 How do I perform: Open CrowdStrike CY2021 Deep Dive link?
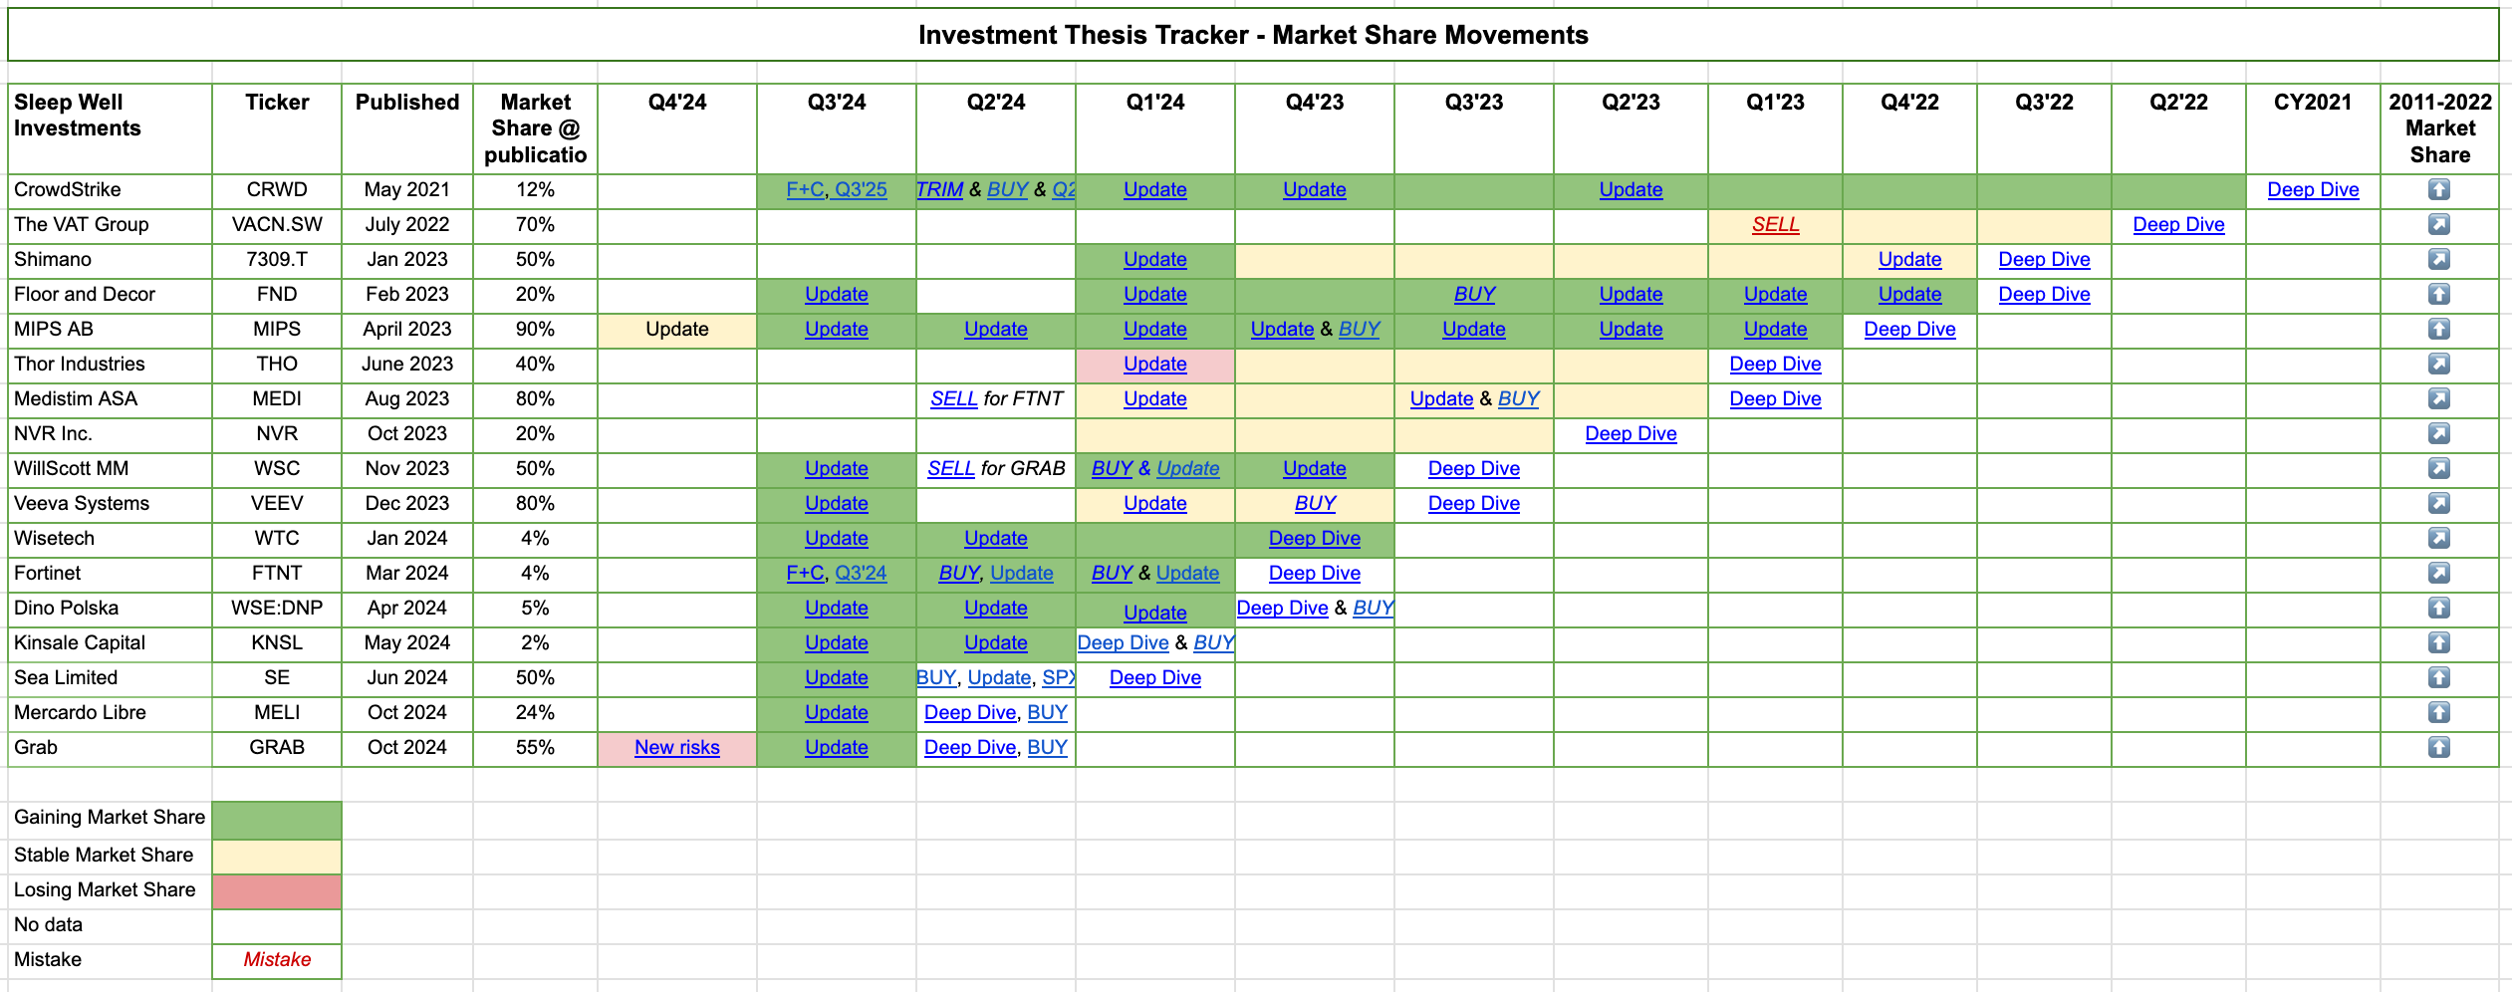pos(2313,189)
